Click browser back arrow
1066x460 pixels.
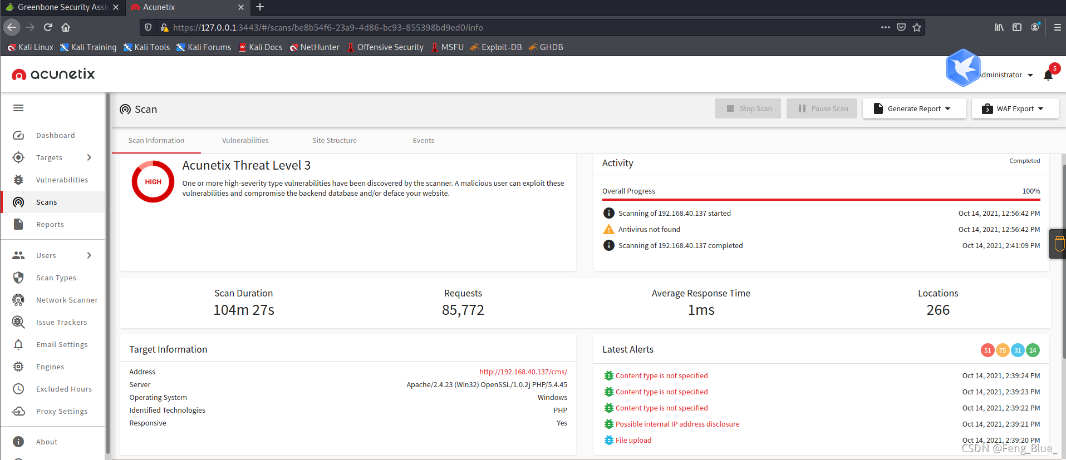coord(12,27)
